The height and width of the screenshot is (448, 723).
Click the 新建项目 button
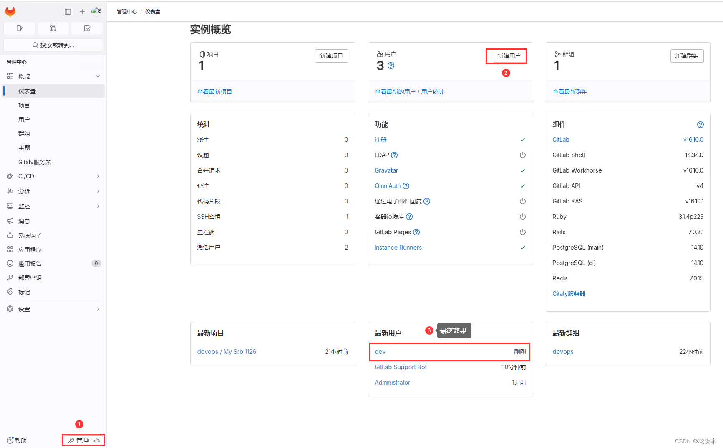point(331,56)
